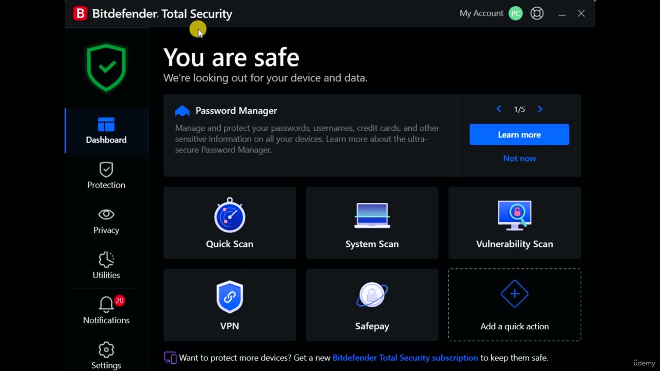Minimize the Bitdefender window
The image size is (660, 371).
pos(562,14)
